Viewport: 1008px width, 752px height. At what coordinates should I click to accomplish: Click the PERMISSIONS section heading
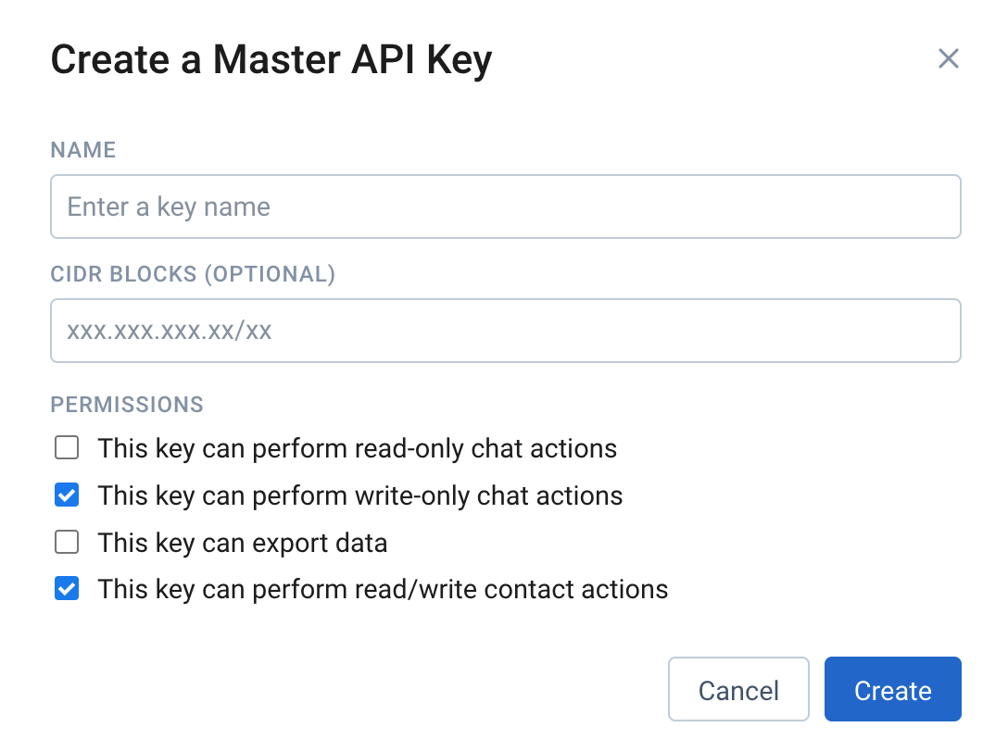point(127,405)
